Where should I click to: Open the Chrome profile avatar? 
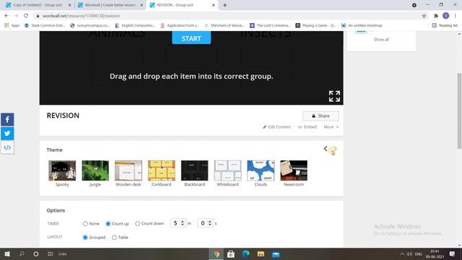[x=446, y=16]
